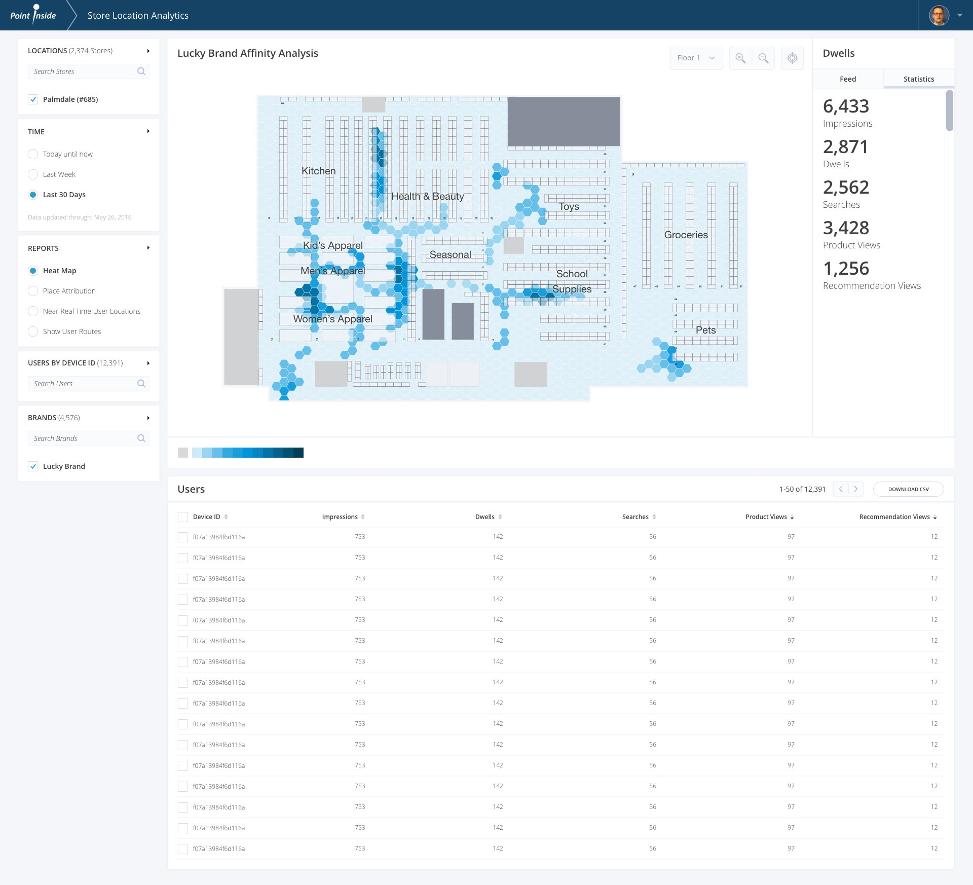Click the Search Users field
Image resolution: width=973 pixels, height=885 pixels.
89,384
